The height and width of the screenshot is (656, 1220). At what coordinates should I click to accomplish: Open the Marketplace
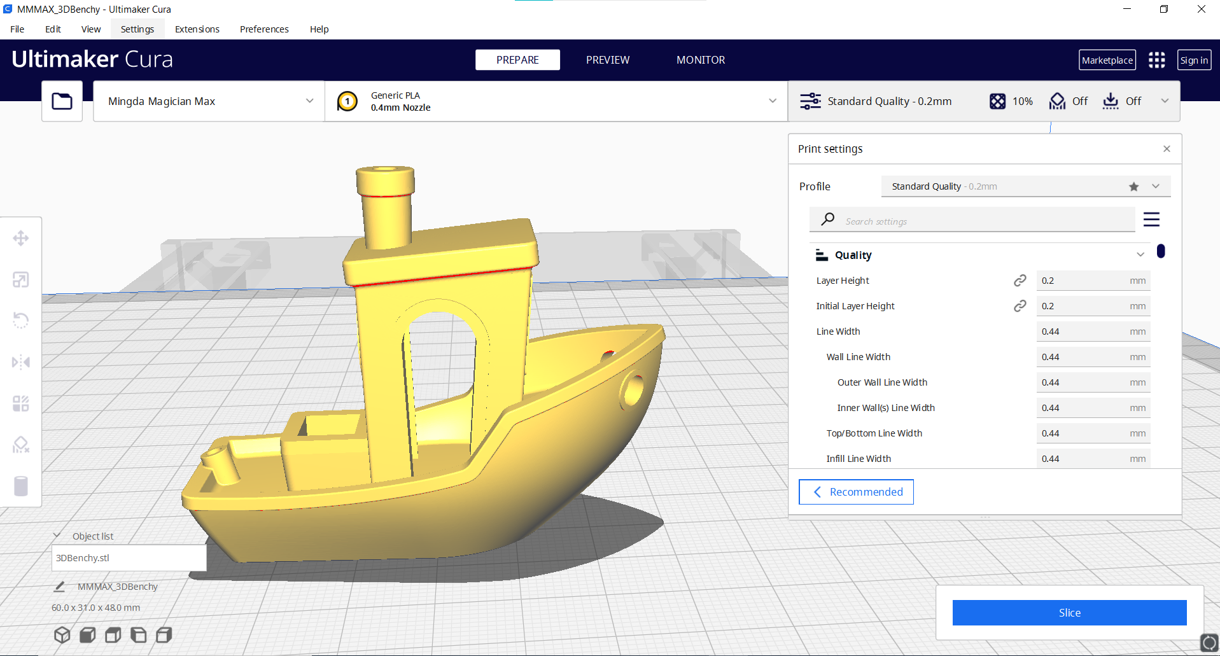point(1107,60)
